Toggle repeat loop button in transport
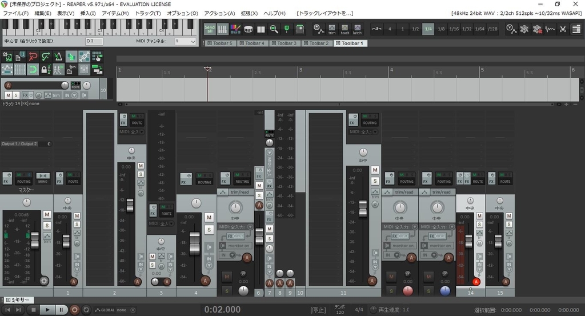 pyautogui.click(x=86, y=310)
